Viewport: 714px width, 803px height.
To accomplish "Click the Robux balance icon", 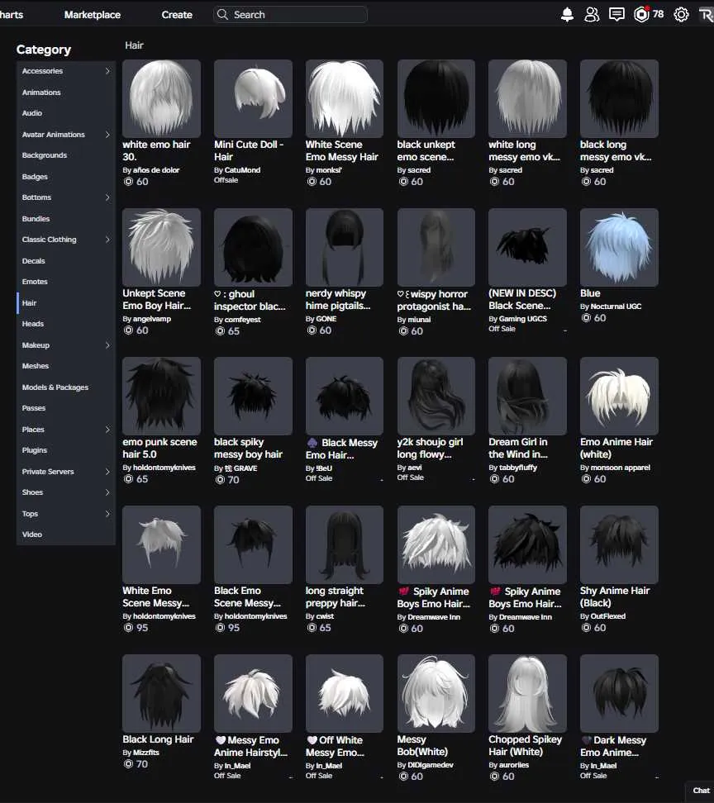I will [641, 15].
